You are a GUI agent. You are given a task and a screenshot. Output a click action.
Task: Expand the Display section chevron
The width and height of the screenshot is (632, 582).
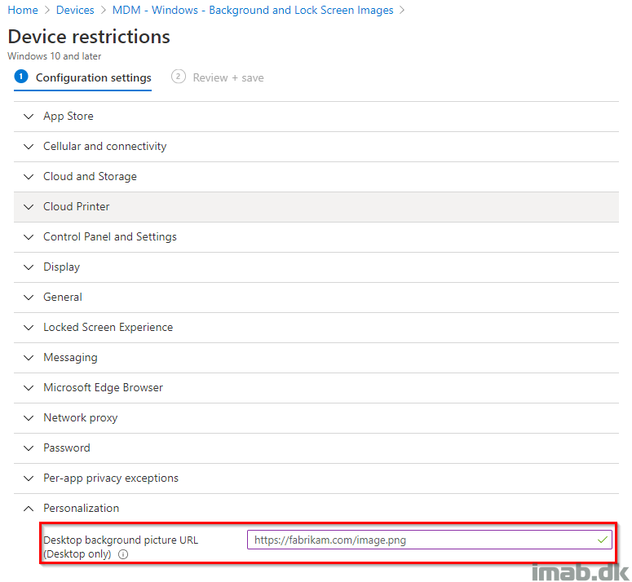point(29,267)
